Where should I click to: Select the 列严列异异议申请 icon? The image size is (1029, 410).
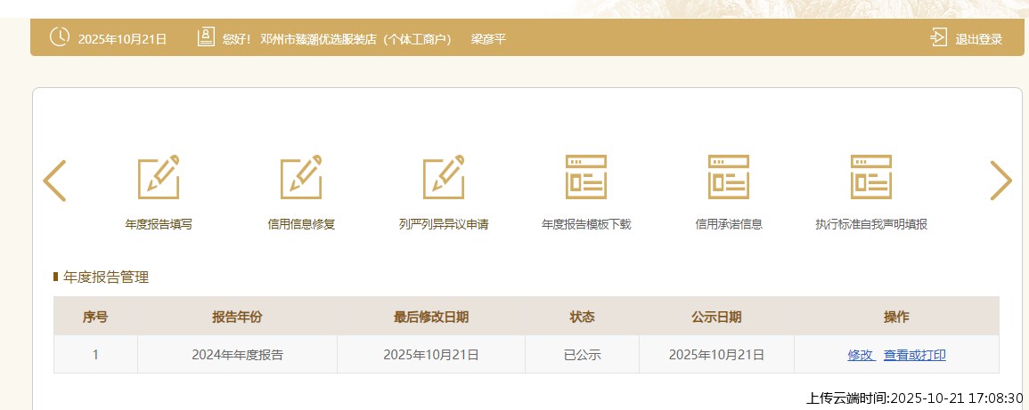pyautogui.click(x=444, y=177)
